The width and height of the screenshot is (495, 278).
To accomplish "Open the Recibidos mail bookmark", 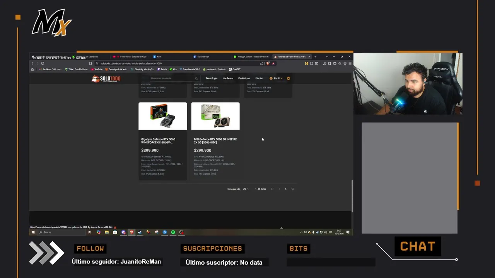I will click(49, 69).
